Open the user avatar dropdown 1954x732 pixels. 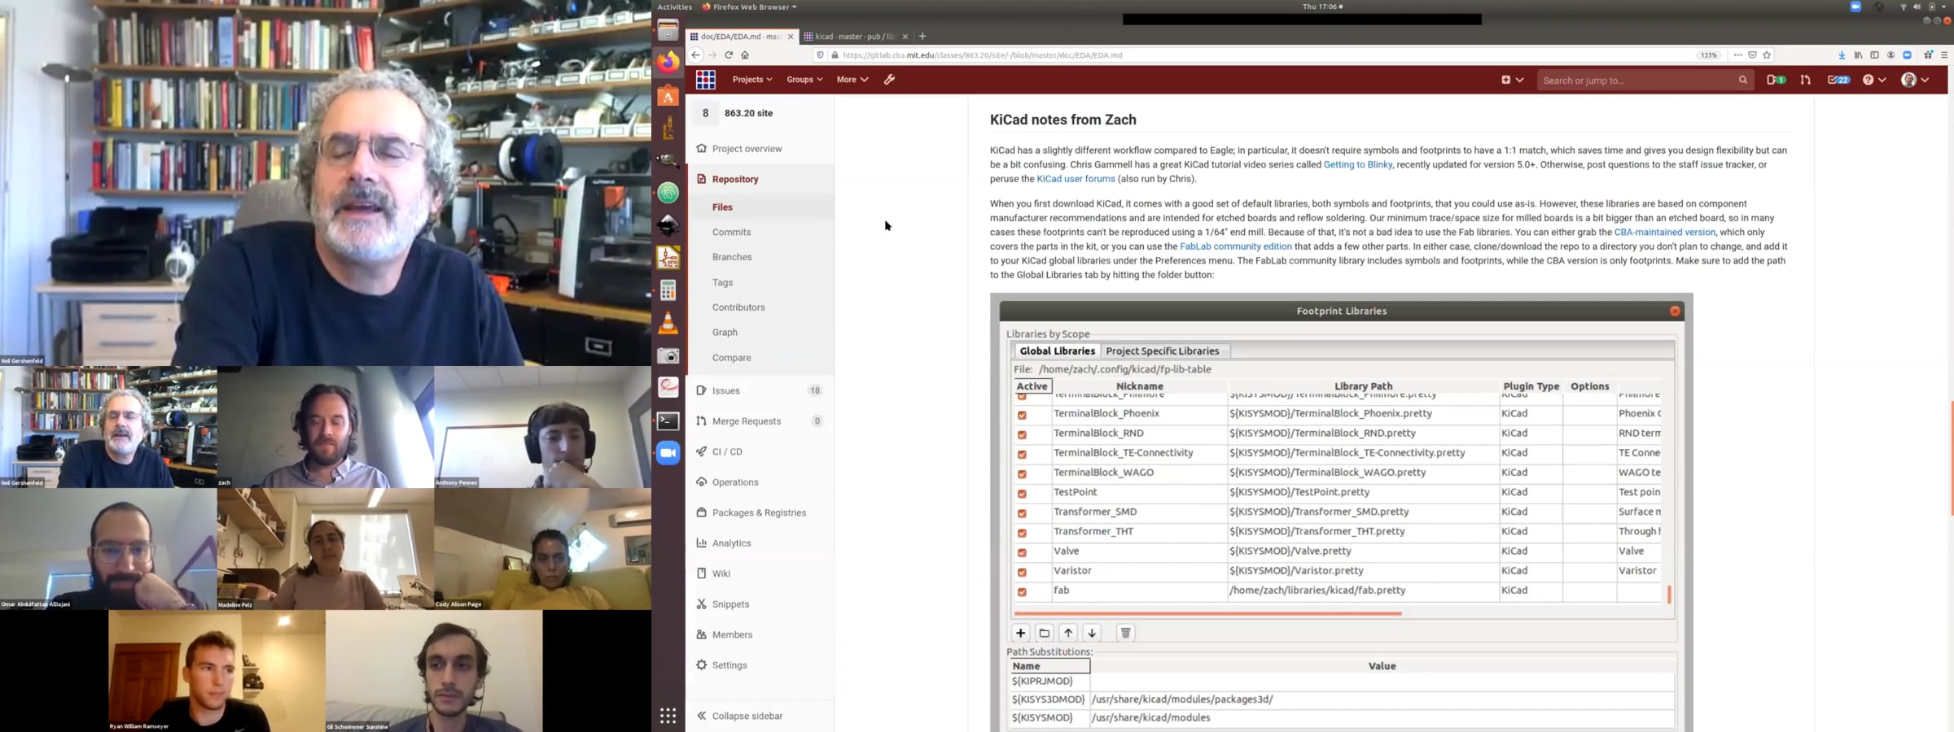tap(1914, 80)
